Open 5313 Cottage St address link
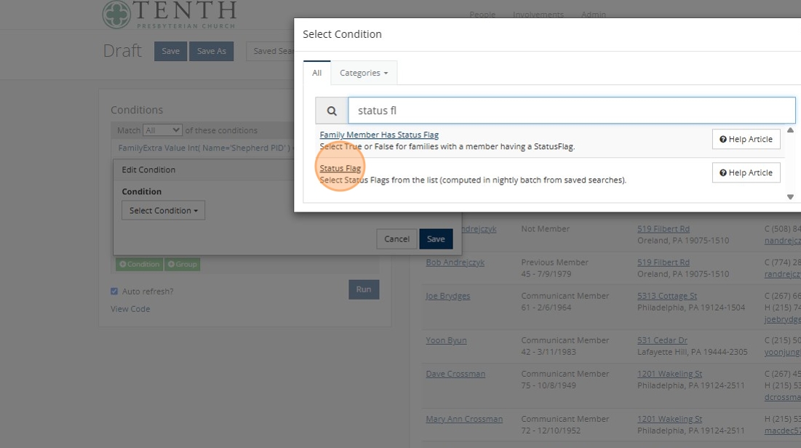This screenshot has height=448, width=801. 666,296
